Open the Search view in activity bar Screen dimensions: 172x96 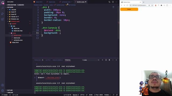tap(2, 8)
